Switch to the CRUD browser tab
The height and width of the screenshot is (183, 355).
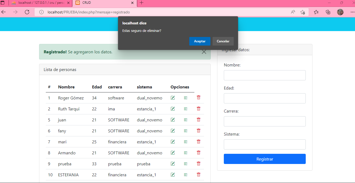click(x=102, y=3)
